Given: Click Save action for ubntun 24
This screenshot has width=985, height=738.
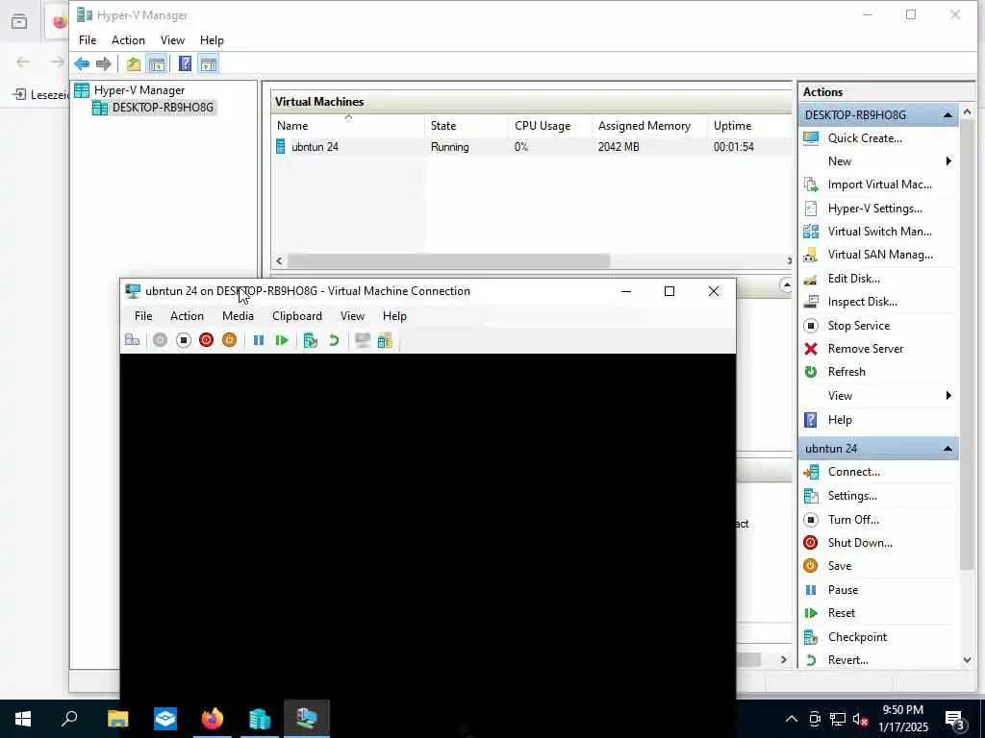Looking at the screenshot, I should [x=839, y=566].
